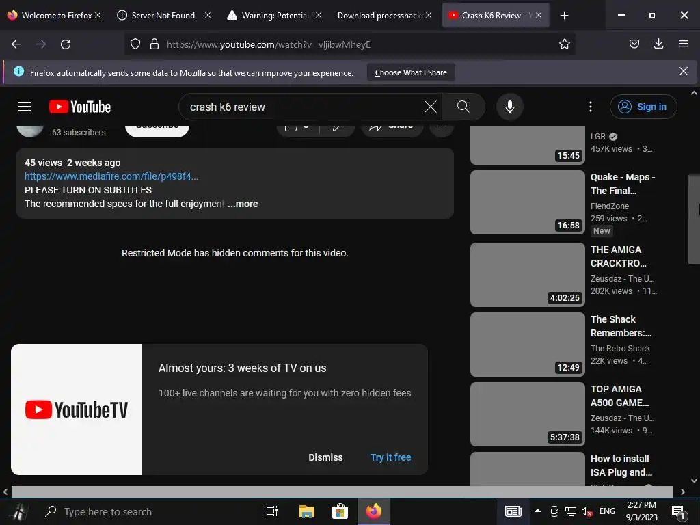Screen dimensions: 700x525
Task: Dismiss the Firefox data notification bar
Action: tap(684, 71)
